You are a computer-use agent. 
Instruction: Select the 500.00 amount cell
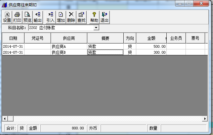[151, 46]
